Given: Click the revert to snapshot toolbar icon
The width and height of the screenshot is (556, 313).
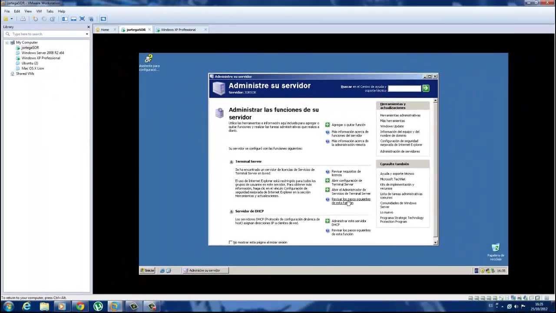Looking at the screenshot, I should pos(44,19).
